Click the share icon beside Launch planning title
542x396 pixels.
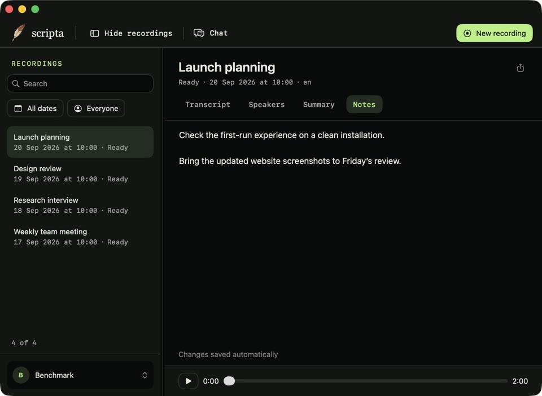pyautogui.click(x=520, y=68)
